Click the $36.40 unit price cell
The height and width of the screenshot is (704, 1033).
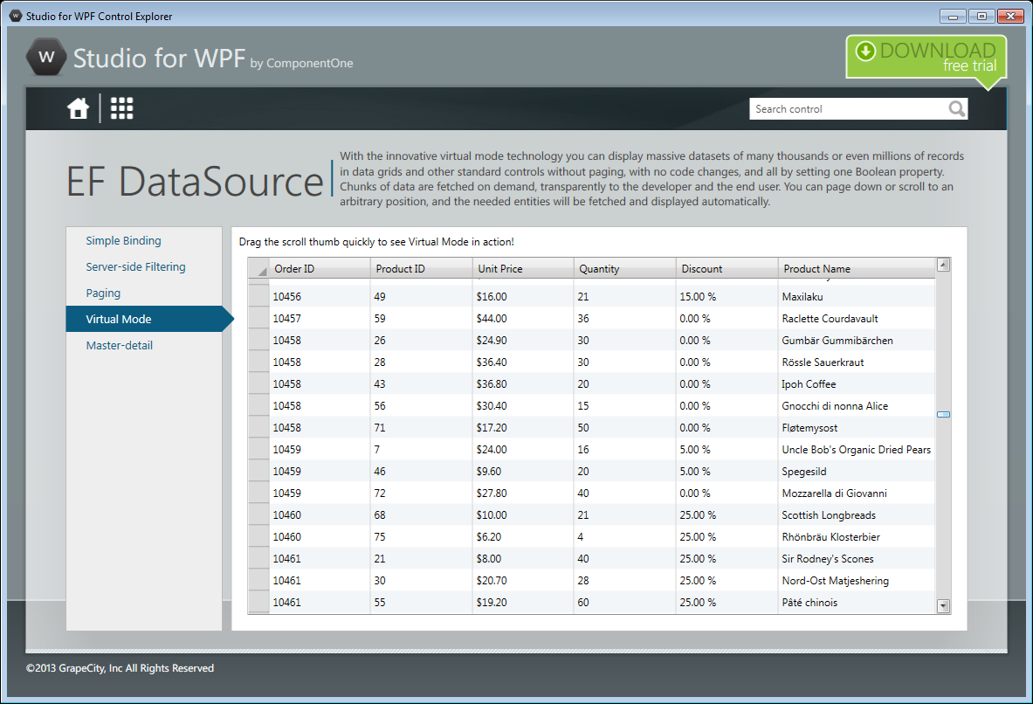click(x=524, y=362)
